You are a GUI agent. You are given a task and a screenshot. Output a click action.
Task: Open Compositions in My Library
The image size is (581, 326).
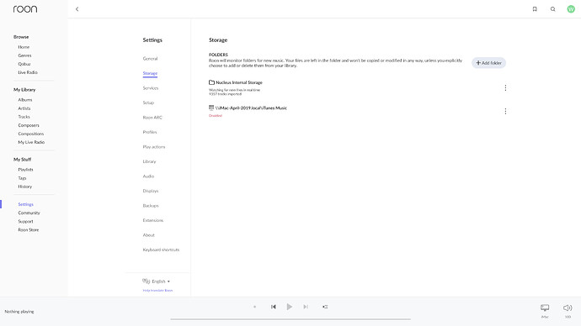[x=31, y=134]
